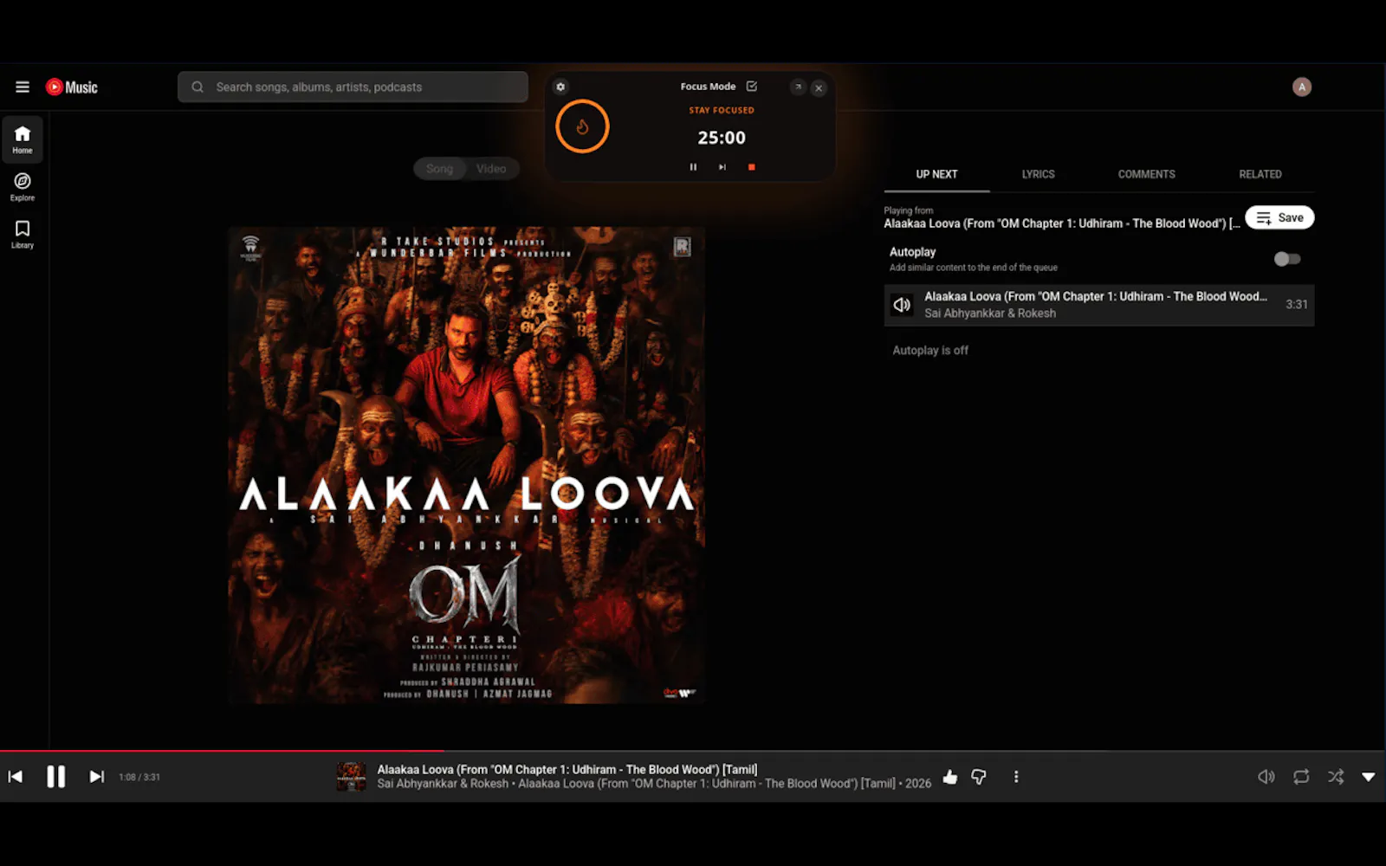Open the account avatar menu
This screenshot has width=1386, height=866.
click(1302, 87)
